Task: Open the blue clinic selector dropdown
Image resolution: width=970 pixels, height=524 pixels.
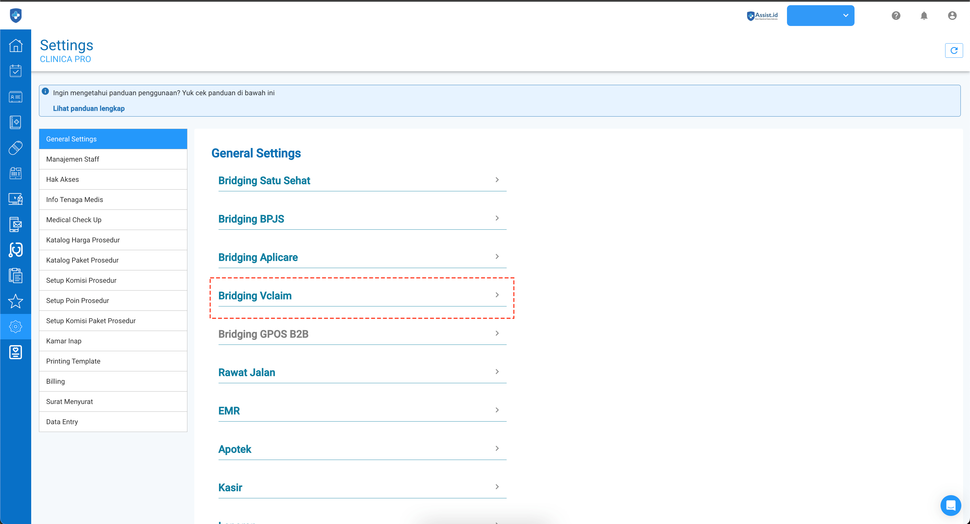Action: pyautogui.click(x=820, y=15)
